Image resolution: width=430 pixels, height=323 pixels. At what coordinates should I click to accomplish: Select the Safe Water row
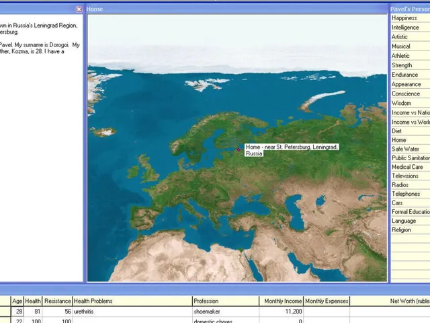click(411, 149)
